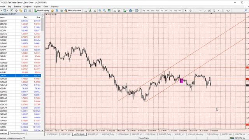This screenshot has width=249, height=140.
Task: Select the cursor arrow tool
Action: (x=186, y=10)
